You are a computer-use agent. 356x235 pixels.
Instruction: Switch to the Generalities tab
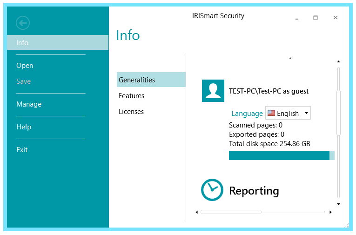(x=151, y=80)
